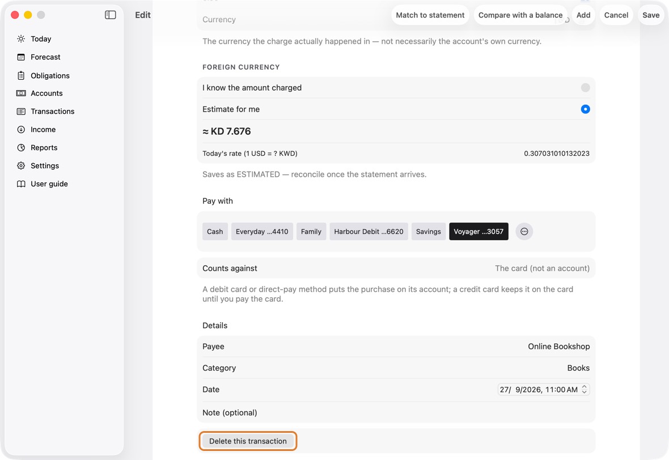The height and width of the screenshot is (460, 669).
Task: Click the Accounts banknote icon
Action: (21, 93)
